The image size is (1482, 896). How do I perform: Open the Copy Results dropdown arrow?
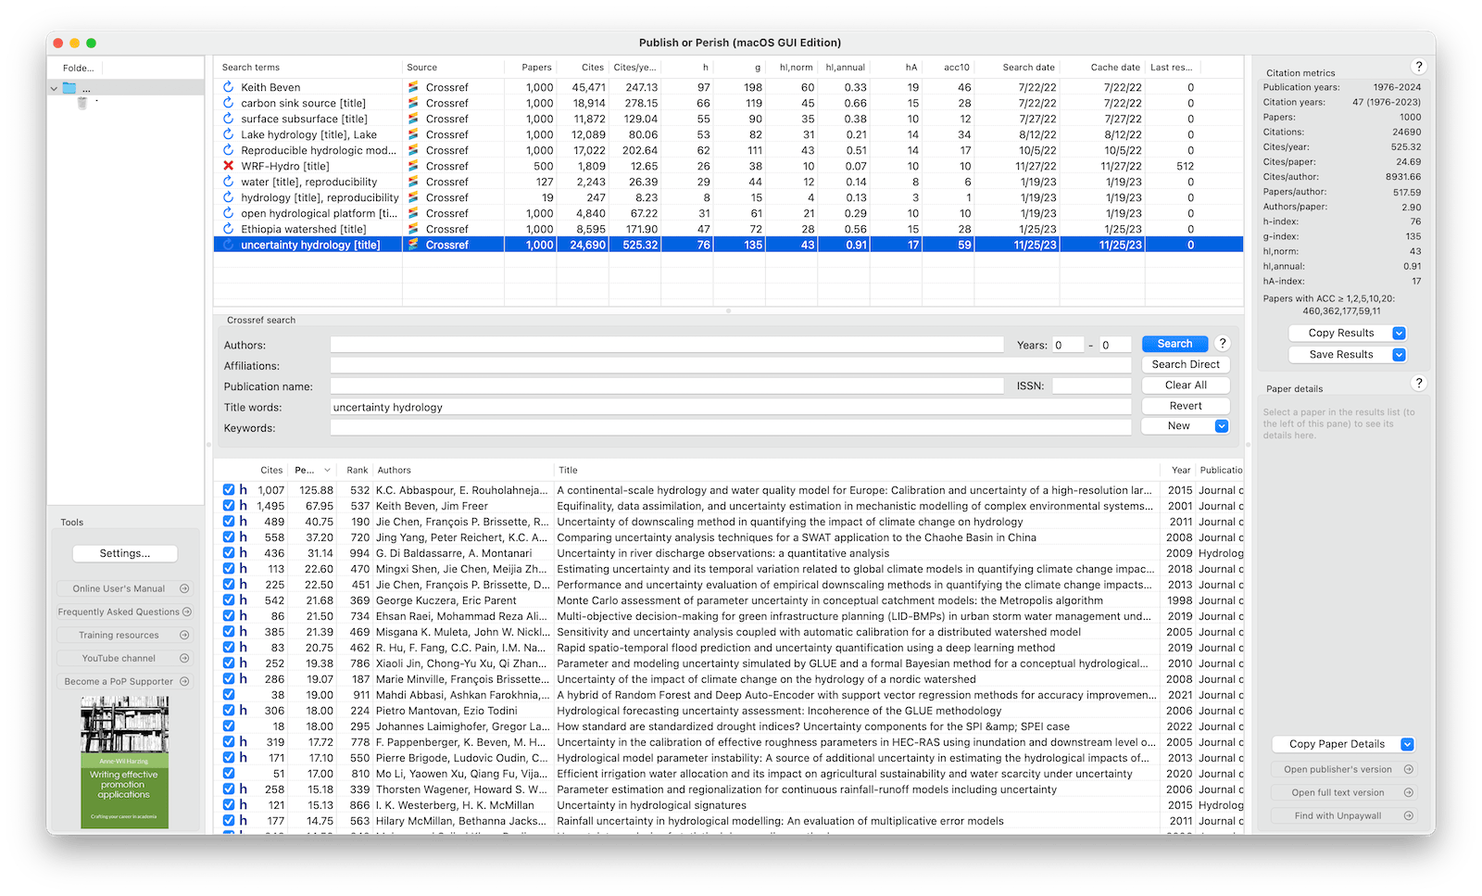[1399, 333]
